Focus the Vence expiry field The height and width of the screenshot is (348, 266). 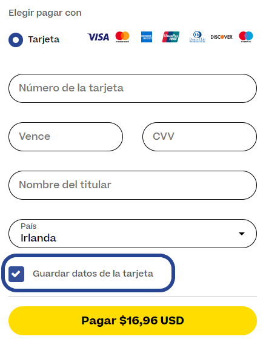coord(66,137)
